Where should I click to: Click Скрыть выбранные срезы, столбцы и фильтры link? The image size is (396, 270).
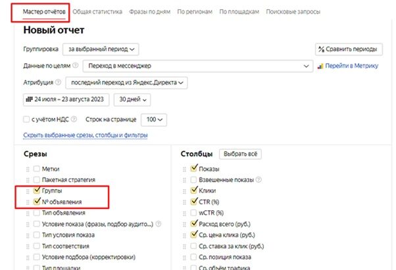tap(85, 135)
